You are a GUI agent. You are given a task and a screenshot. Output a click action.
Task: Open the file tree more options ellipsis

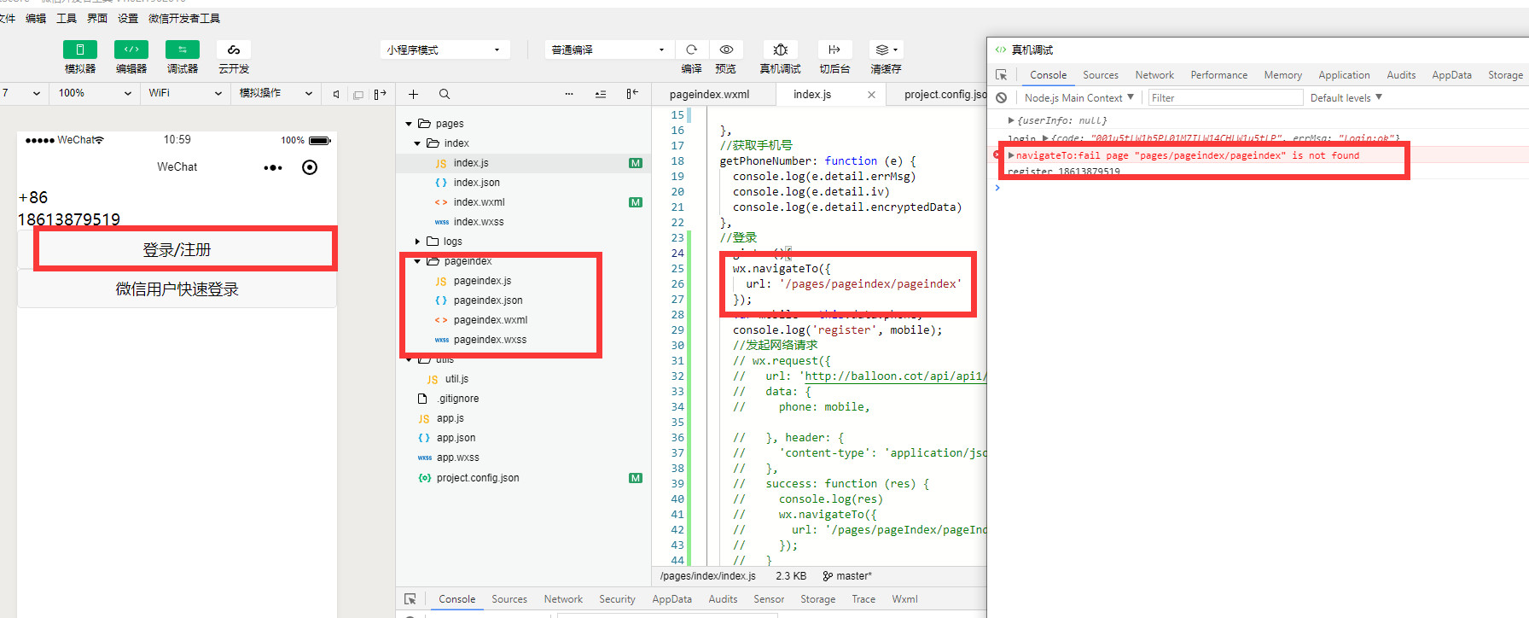(569, 94)
